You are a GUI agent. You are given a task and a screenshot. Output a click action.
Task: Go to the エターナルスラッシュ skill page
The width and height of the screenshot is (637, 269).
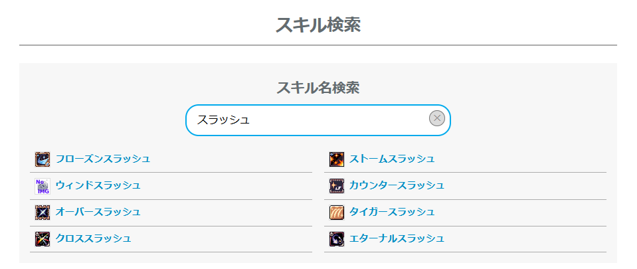pyautogui.click(x=397, y=238)
